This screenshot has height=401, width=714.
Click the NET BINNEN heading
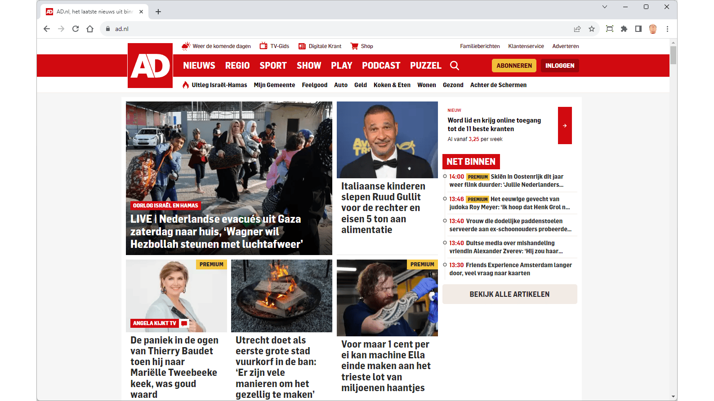471,162
